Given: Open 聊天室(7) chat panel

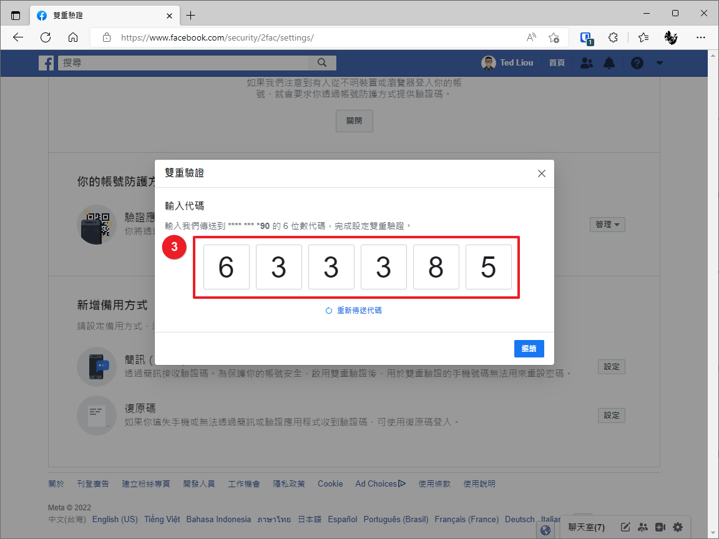Looking at the screenshot, I should 587,527.
